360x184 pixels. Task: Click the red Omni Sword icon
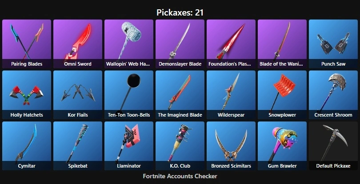(x=78, y=44)
